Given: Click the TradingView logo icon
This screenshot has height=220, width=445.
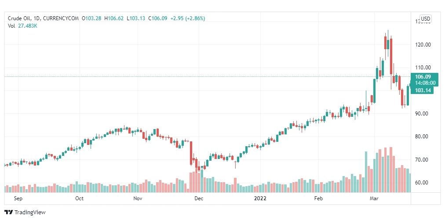Looking at the screenshot, I should [x=9, y=212].
